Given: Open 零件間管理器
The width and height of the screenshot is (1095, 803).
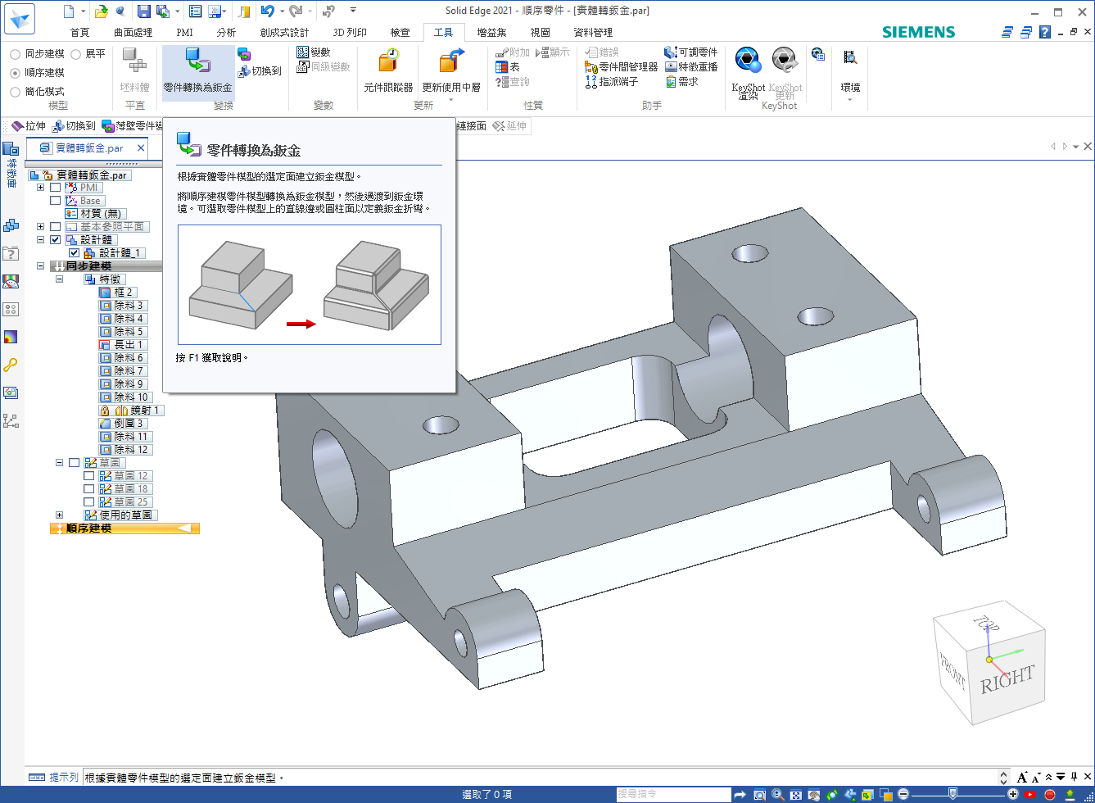Looking at the screenshot, I should point(622,67).
